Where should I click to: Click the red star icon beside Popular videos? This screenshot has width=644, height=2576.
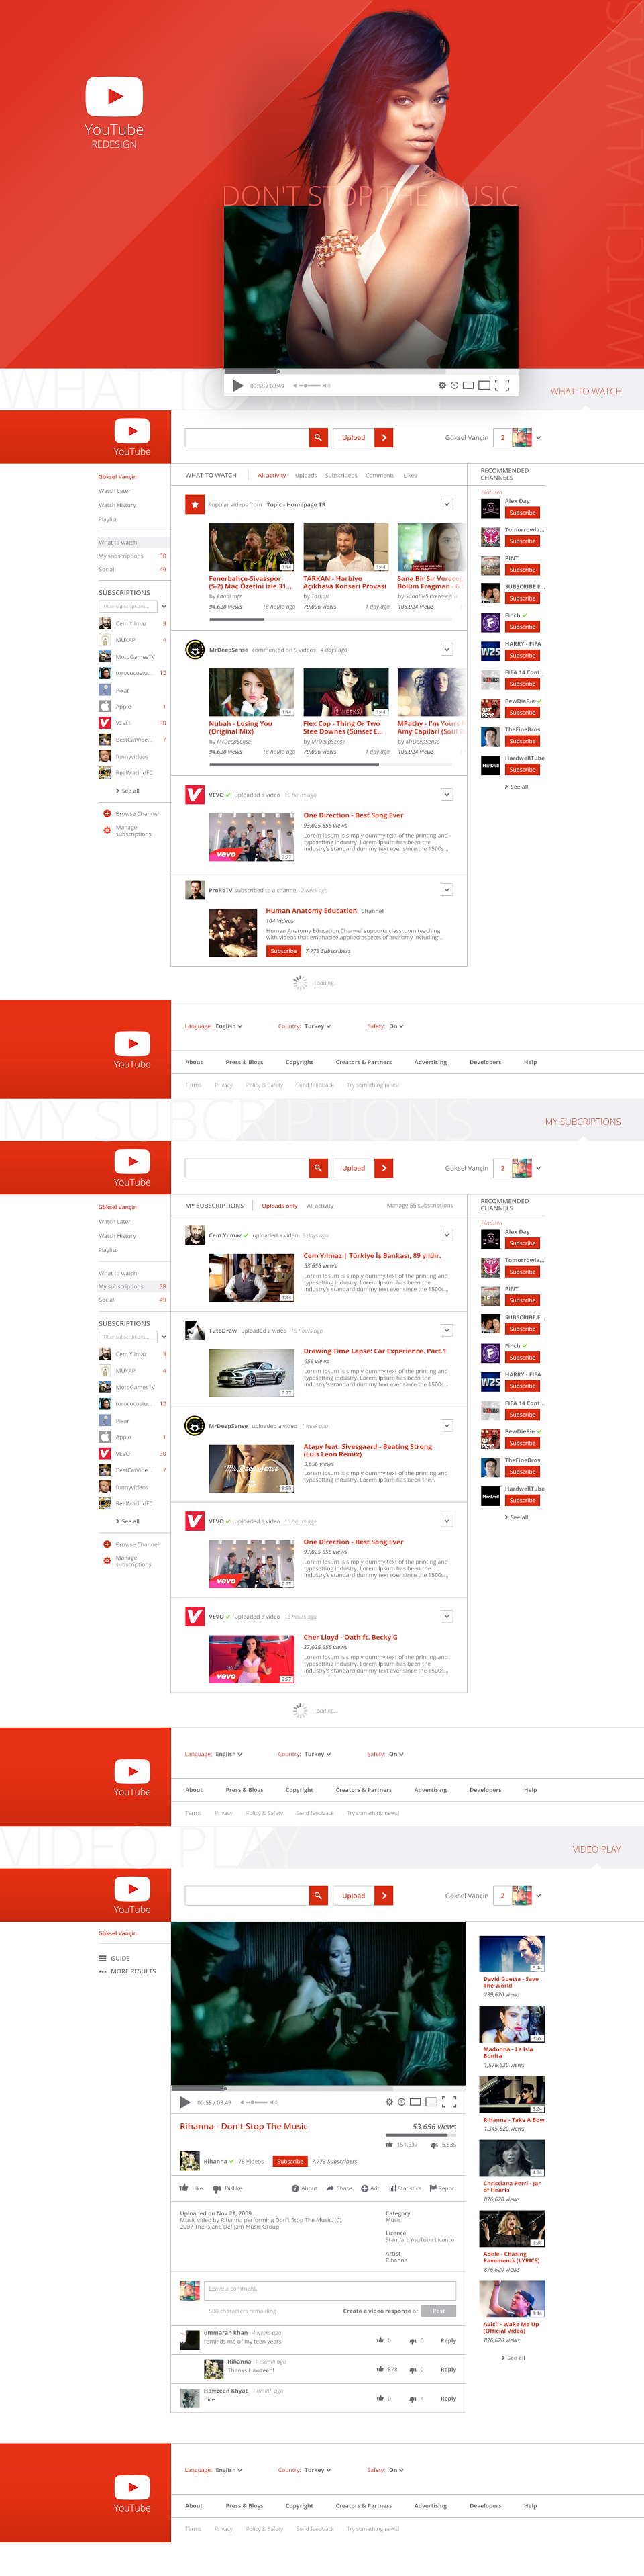(195, 505)
